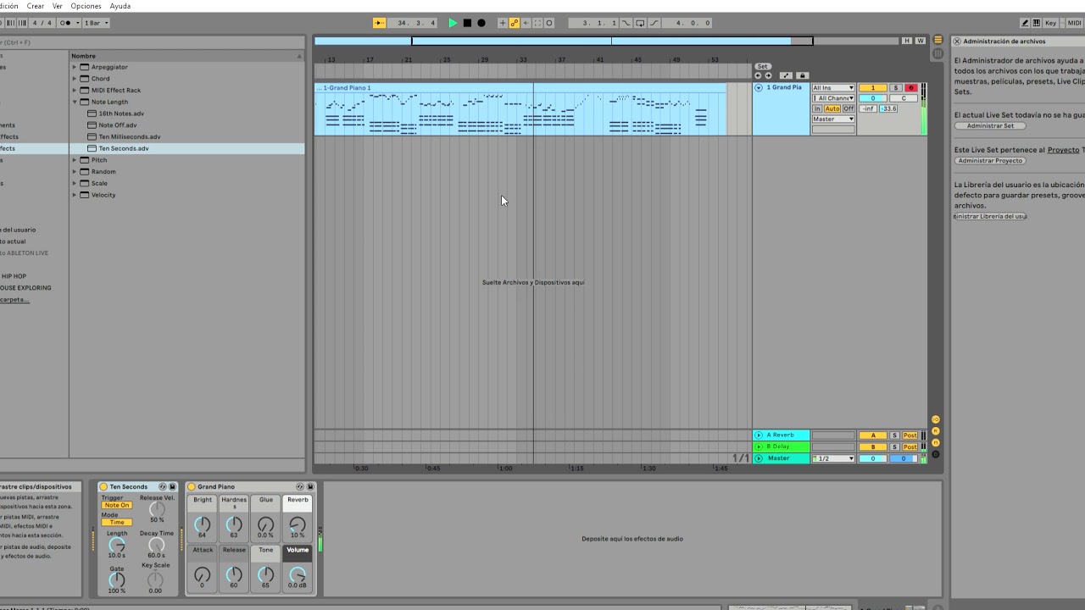Viewport: 1085px width, 610px height.
Task: Set Grand Piano track monitoring to Off
Action: (x=849, y=108)
